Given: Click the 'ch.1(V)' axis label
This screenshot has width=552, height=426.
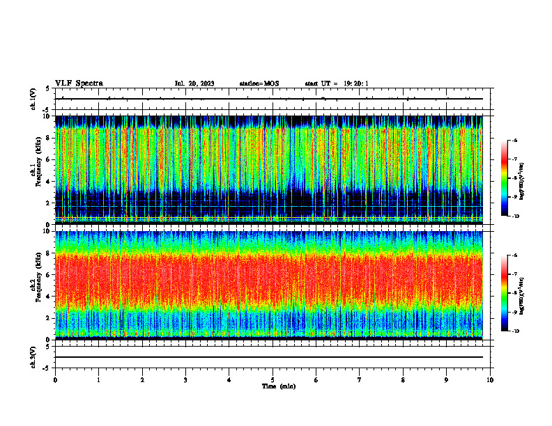Looking at the screenshot, I should (33, 99).
